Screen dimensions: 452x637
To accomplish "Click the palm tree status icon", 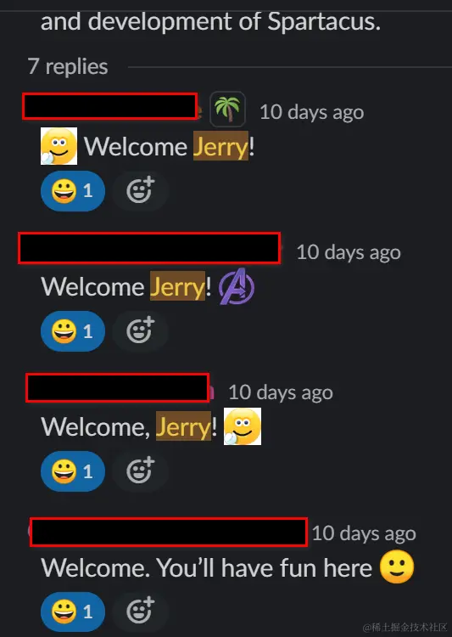I will click(227, 110).
